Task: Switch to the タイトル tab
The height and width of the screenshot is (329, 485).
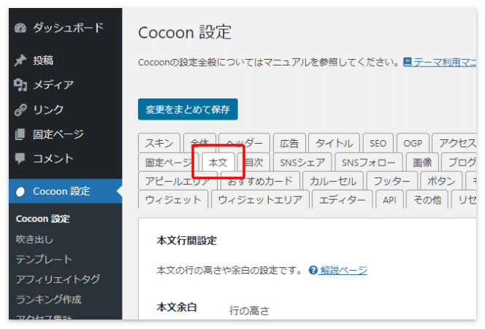Action: tap(334, 143)
